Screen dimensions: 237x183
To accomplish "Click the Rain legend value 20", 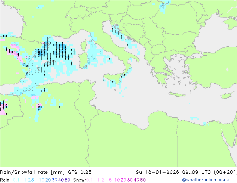I will 48,180.
